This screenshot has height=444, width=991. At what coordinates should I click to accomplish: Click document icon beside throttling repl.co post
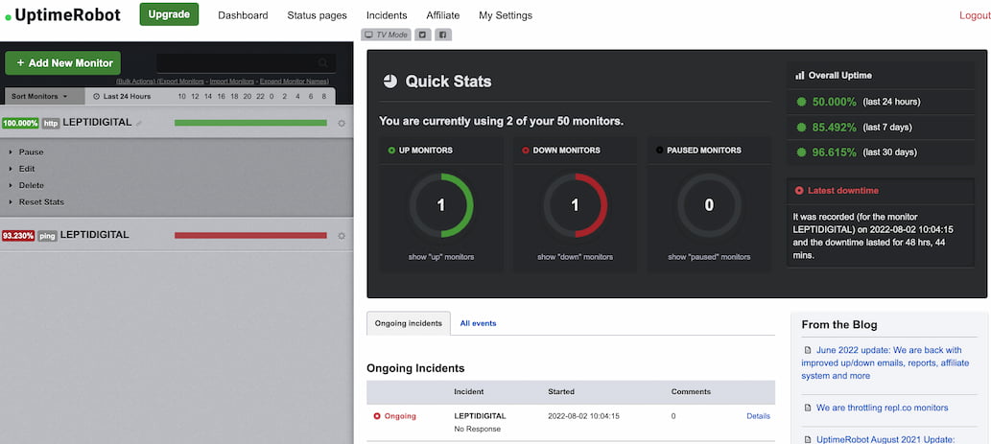(807, 408)
